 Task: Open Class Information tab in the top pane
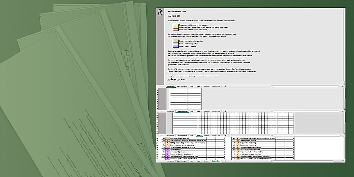click(182, 86)
